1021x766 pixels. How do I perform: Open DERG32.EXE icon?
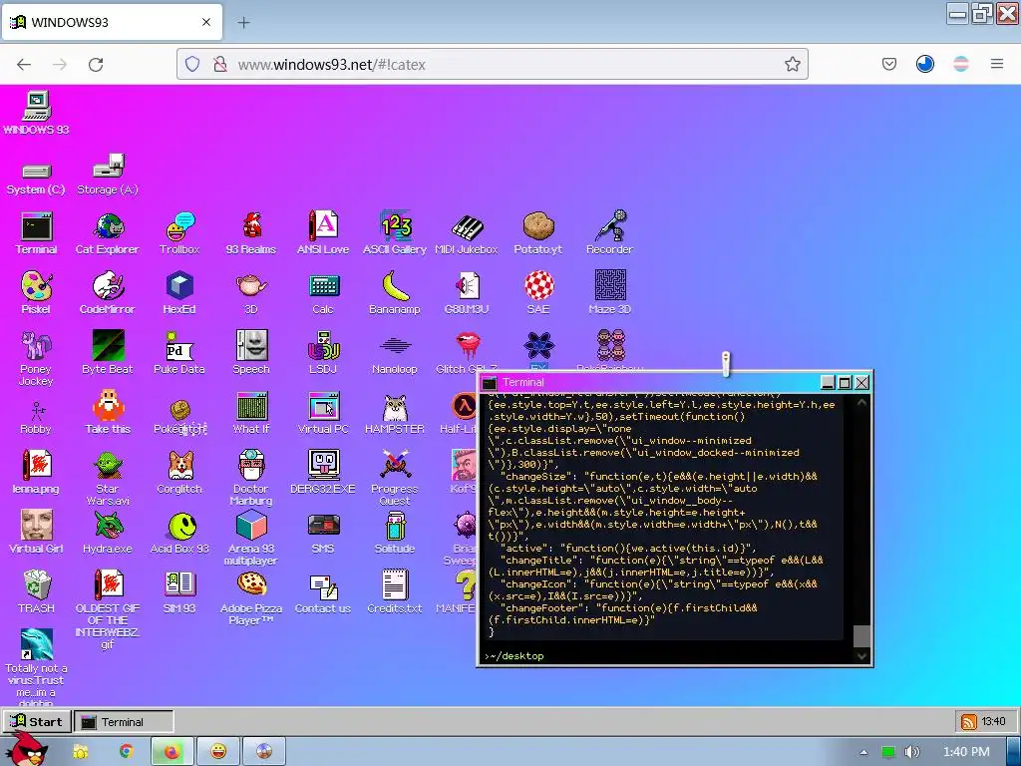point(323,473)
